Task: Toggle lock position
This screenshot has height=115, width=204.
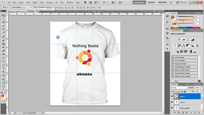Action: [x=182, y=92]
